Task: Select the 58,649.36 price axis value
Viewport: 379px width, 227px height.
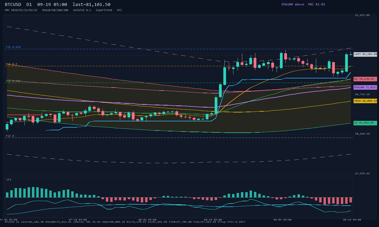Action: 362,134
